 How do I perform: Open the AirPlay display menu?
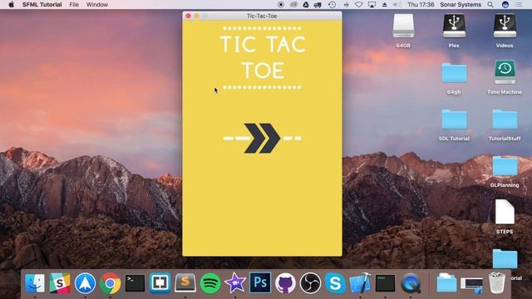tap(372, 4)
